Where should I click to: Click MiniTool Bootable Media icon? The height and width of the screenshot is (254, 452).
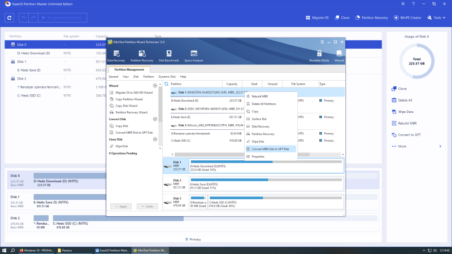pyautogui.click(x=319, y=56)
